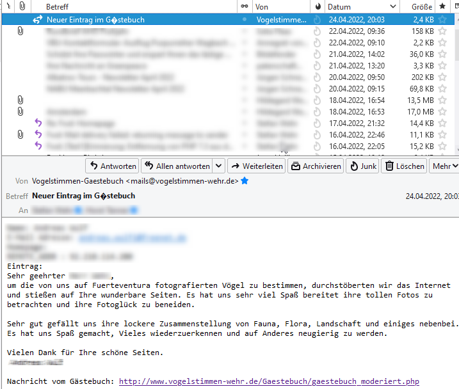Star the 24.04.2022, 20:03 message
The image size is (459, 389).
(442, 20)
